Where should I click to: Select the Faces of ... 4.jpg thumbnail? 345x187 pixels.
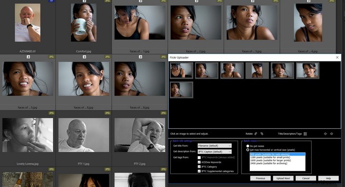pos(308,23)
